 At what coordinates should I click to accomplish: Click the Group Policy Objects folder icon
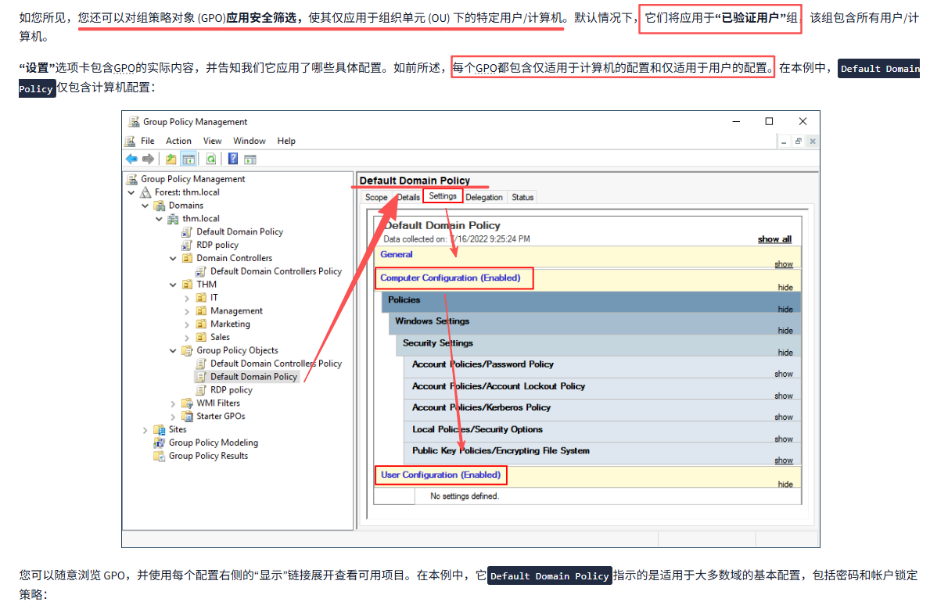[x=187, y=350]
